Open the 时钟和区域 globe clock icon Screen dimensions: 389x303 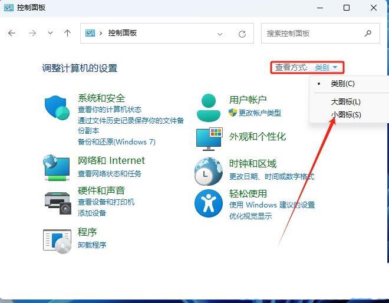click(x=209, y=172)
